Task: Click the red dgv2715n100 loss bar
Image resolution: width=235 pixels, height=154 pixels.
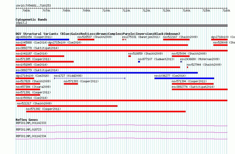Action: (118, 45)
